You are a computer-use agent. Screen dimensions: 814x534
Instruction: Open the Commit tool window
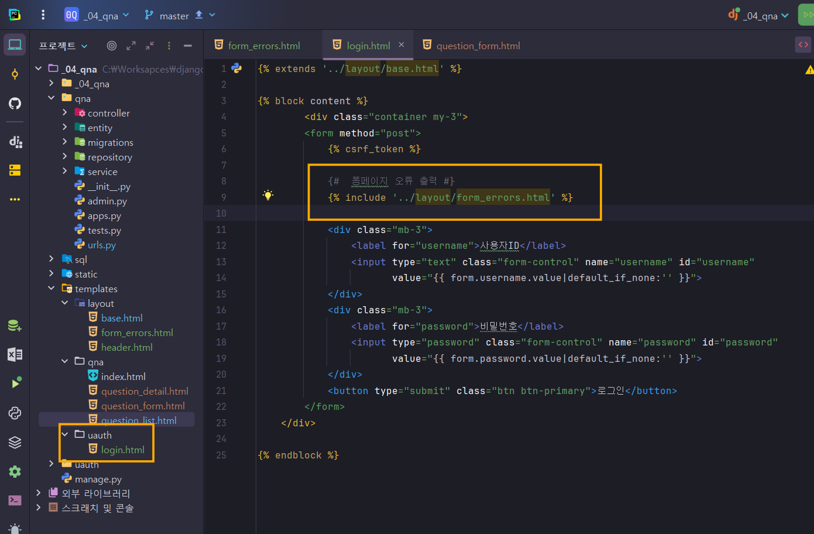(15, 74)
